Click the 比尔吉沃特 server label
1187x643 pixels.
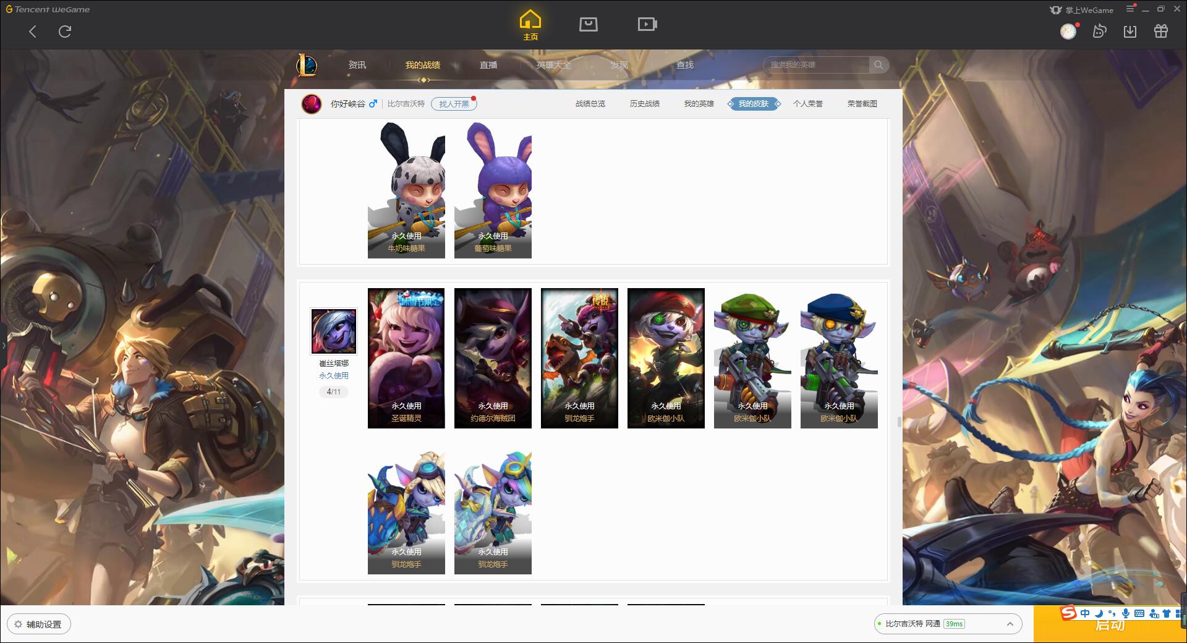click(x=406, y=104)
